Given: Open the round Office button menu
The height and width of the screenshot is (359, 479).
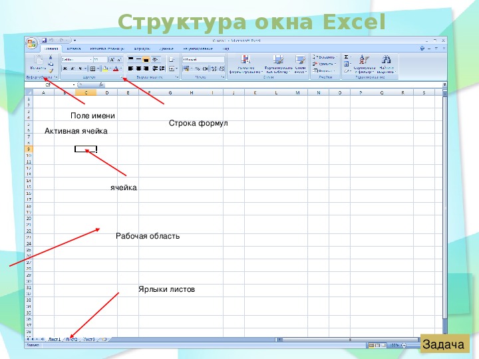Looking at the screenshot, I should point(31,43).
